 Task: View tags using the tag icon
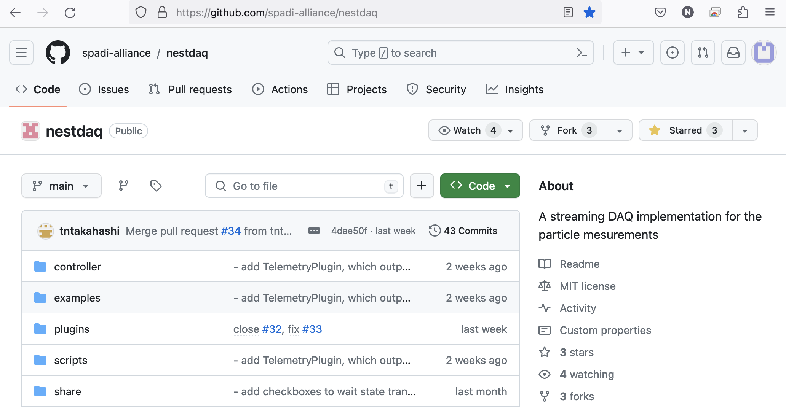pyautogui.click(x=156, y=186)
